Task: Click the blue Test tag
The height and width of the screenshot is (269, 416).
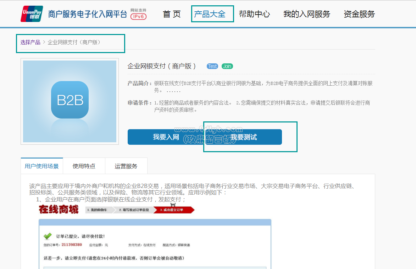Action: tap(212, 66)
